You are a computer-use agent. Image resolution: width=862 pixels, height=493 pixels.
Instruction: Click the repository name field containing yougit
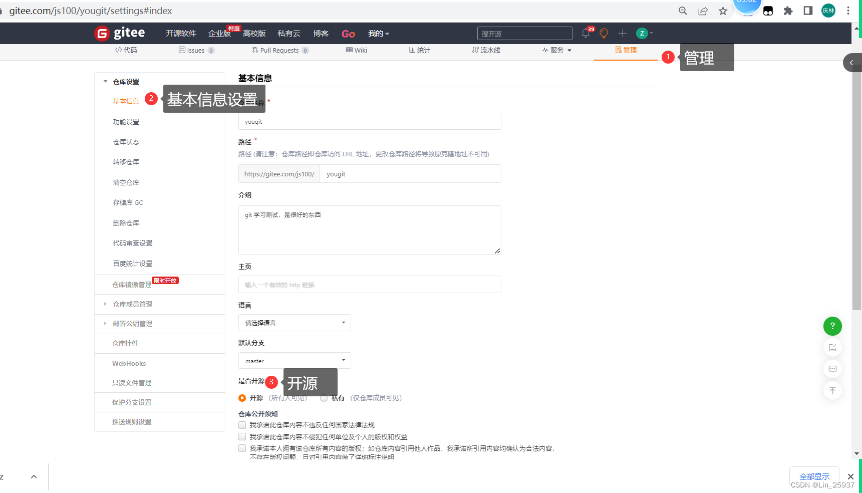tap(370, 121)
